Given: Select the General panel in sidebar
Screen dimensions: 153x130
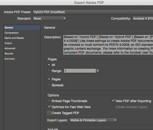Looking at the screenshot, I should (22, 27).
